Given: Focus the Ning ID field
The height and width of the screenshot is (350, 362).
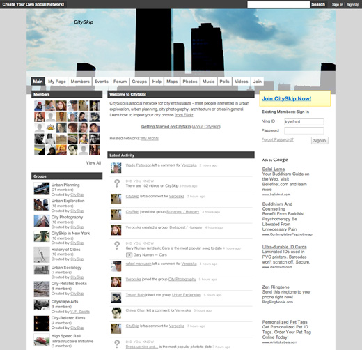Looking at the screenshot, I should click(x=304, y=121).
